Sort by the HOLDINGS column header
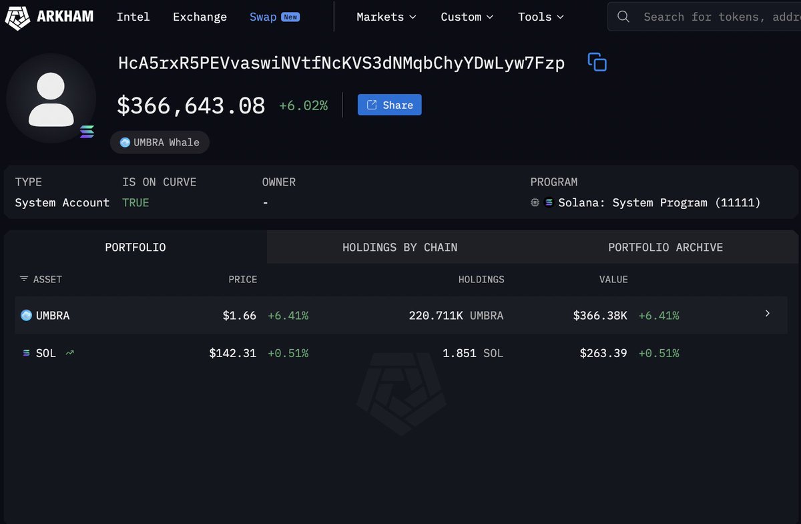Image resolution: width=801 pixels, height=524 pixels. [x=481, y=279]
